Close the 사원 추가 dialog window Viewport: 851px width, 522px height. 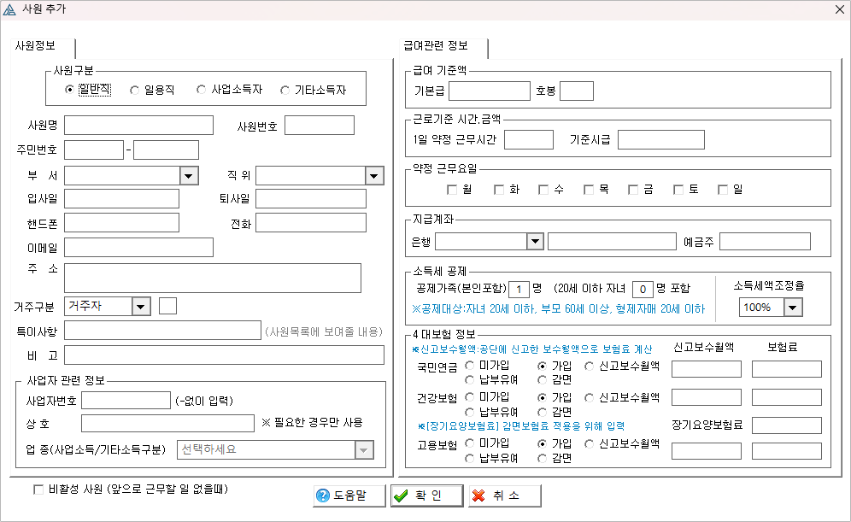coord(840,9)
